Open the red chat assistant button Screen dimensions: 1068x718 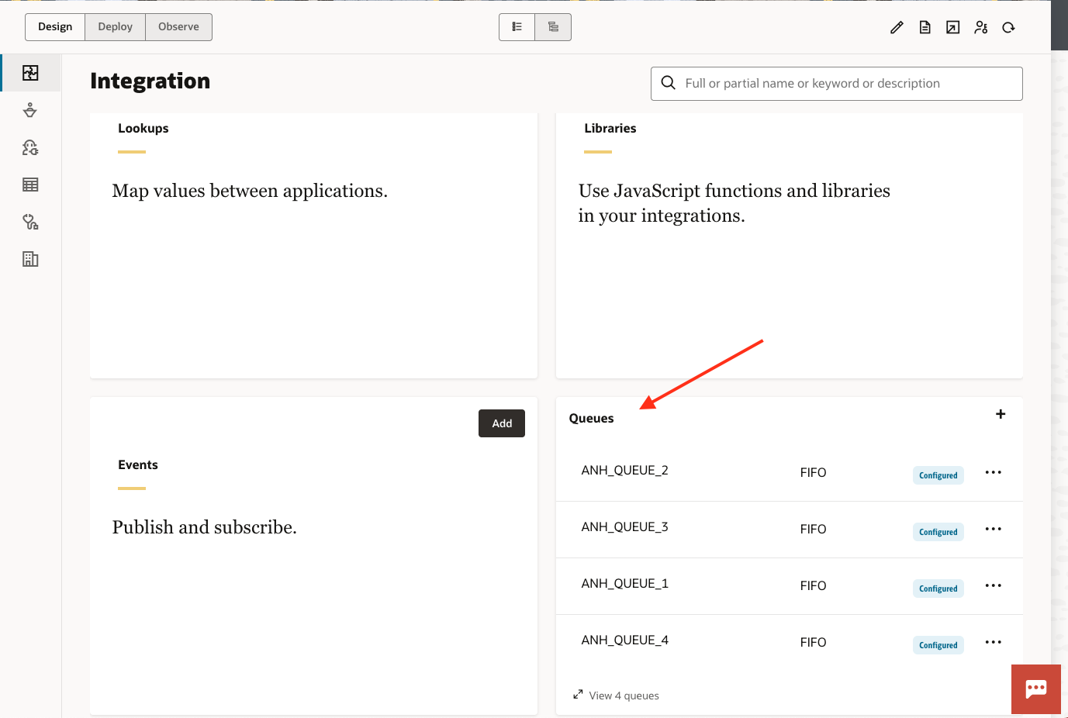1035,689
